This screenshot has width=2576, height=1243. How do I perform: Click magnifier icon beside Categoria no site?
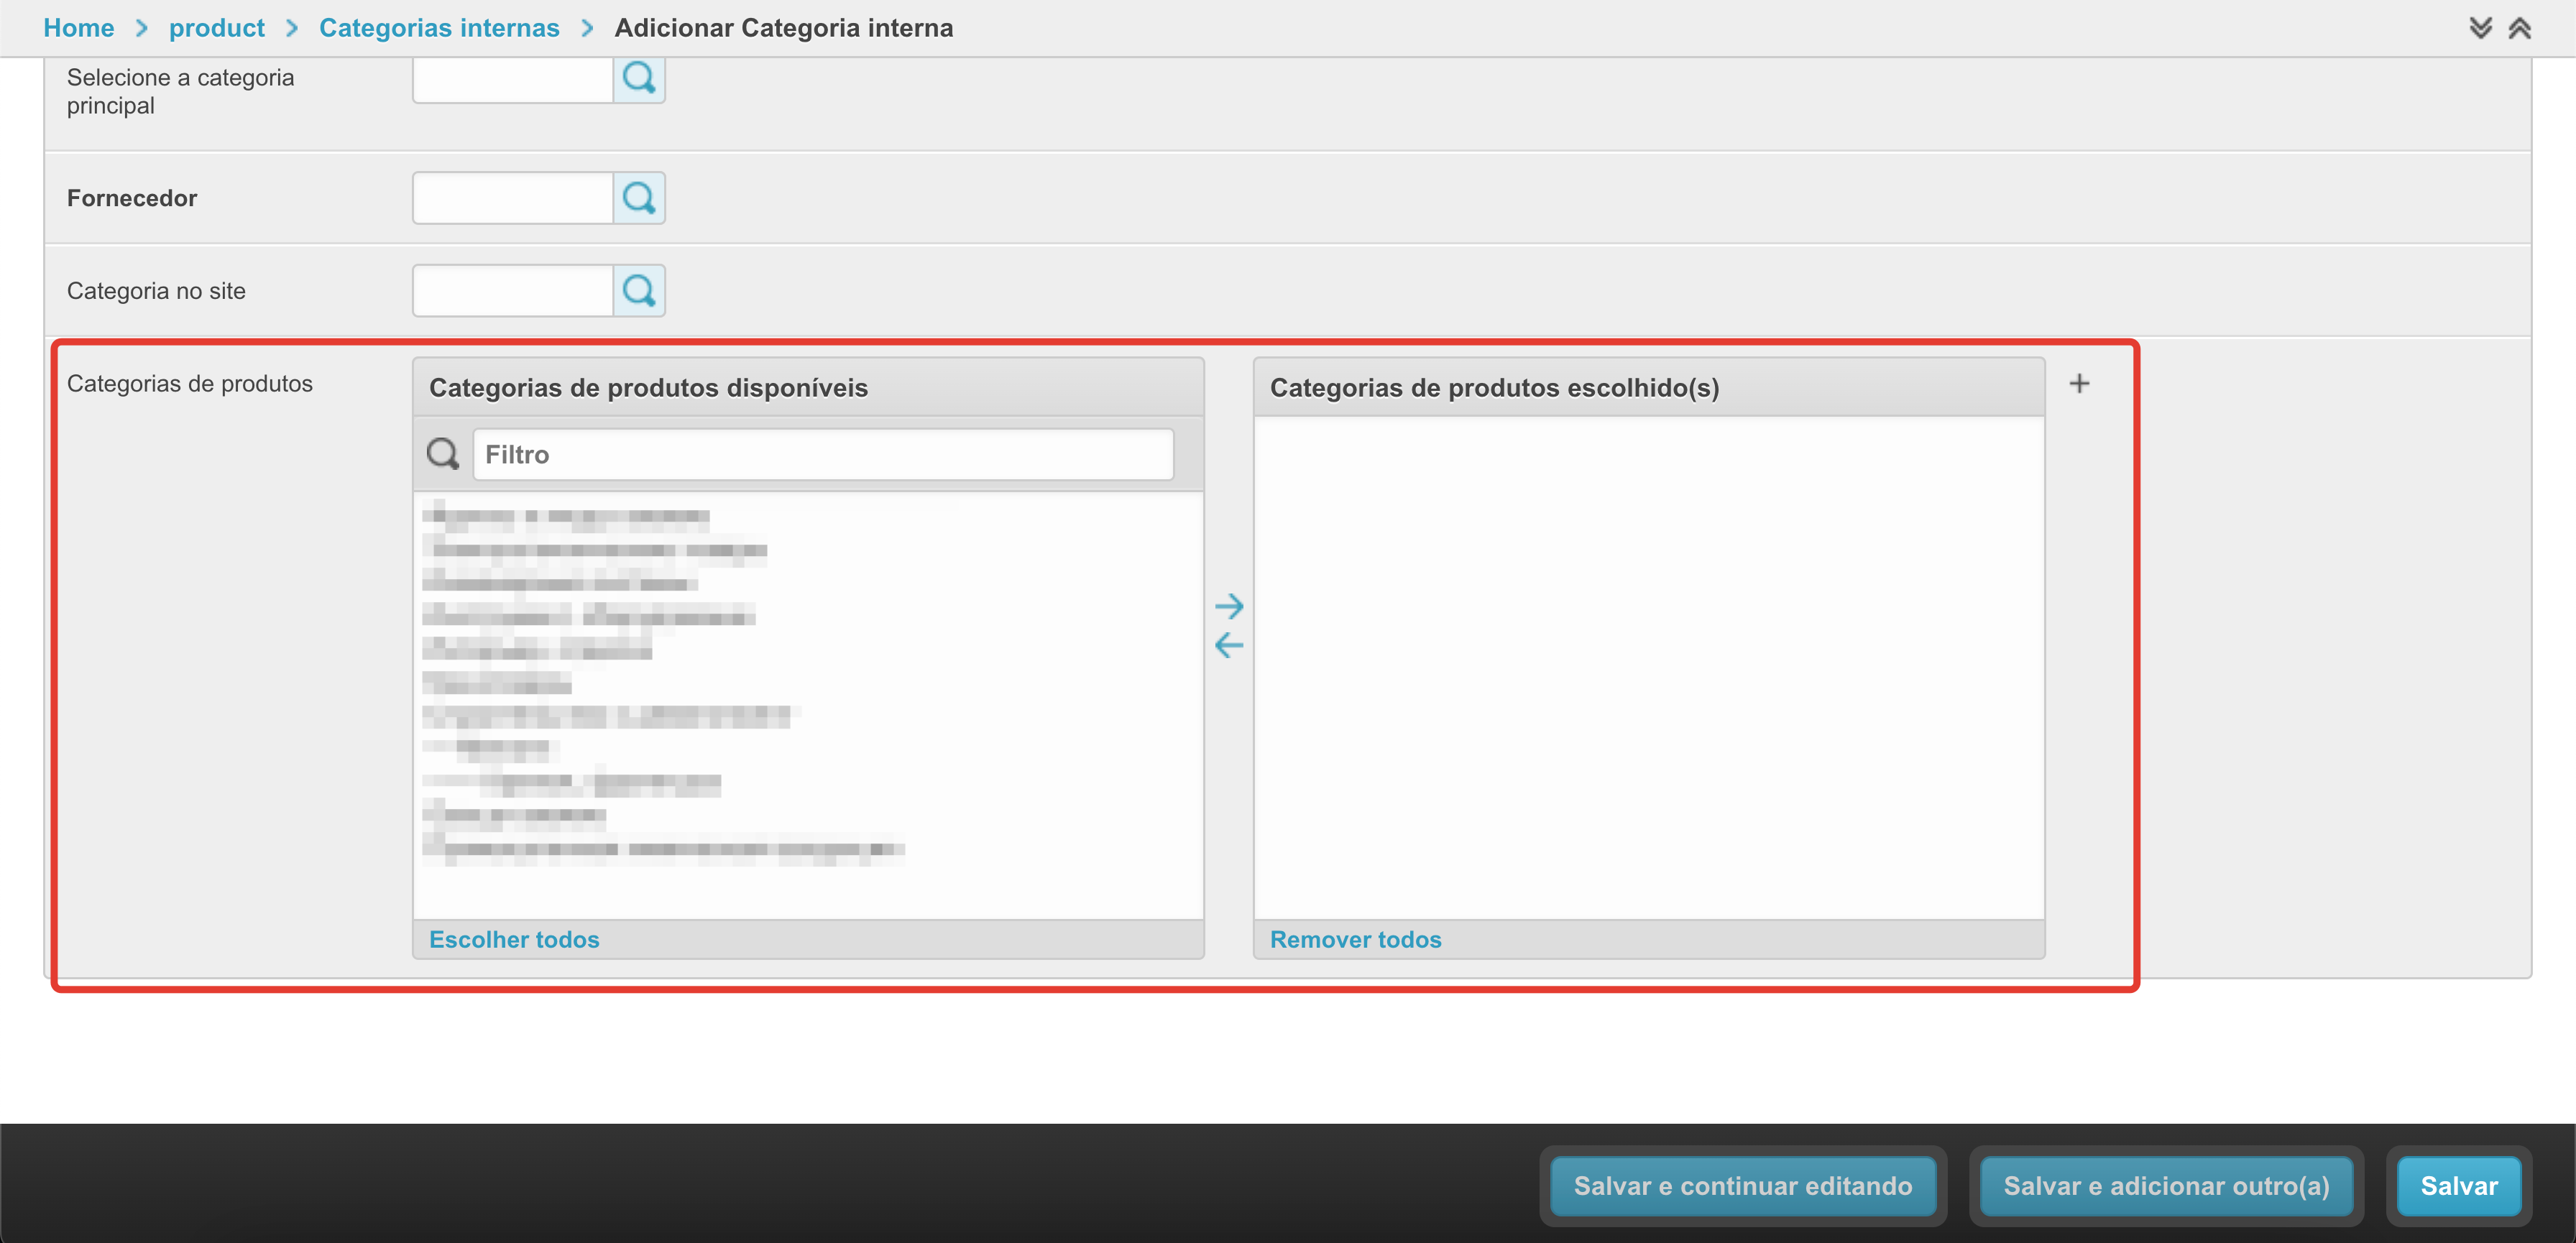pos(639,291)
